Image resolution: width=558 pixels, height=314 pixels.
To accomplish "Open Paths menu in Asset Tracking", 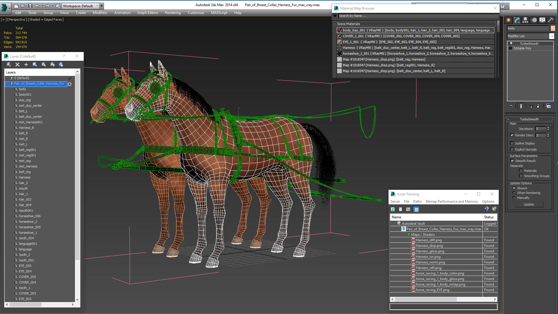I will point(417,201).
